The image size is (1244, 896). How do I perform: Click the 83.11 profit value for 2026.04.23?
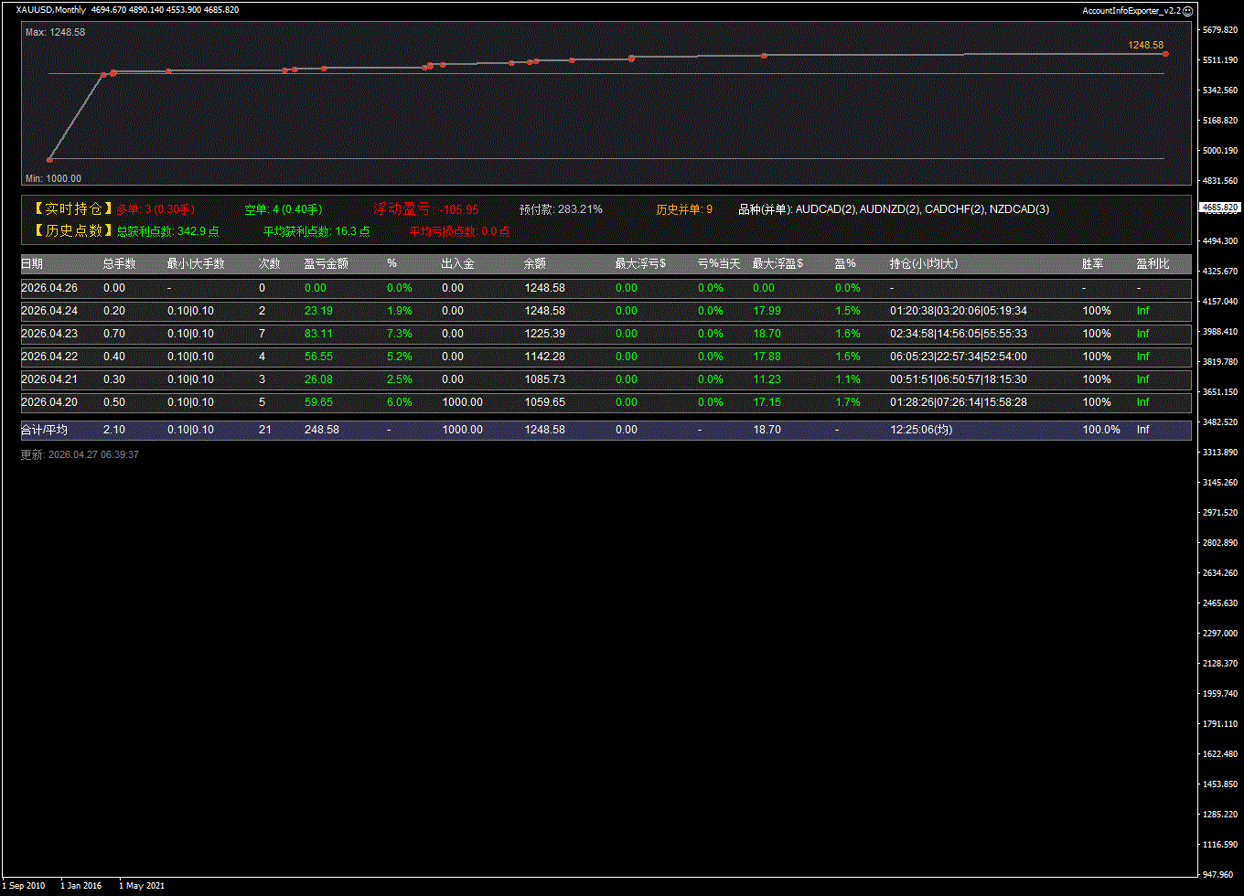point(318,334)
